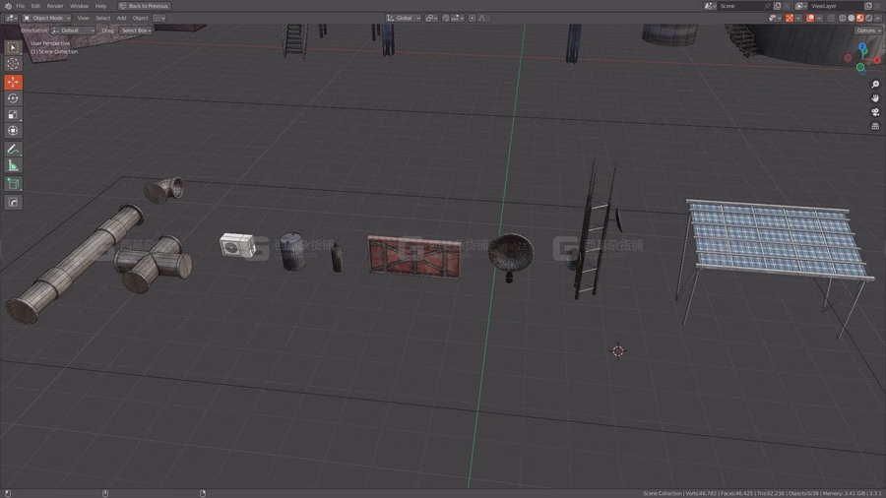Toggle snapping magnet in header
The width and height of the screenshot is (886, 498).
[x=446, y=18]
